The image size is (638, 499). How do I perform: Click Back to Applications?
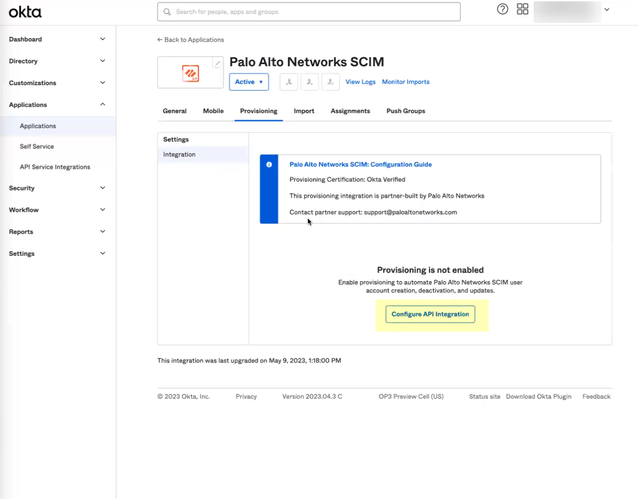click(x=190, y=39)
